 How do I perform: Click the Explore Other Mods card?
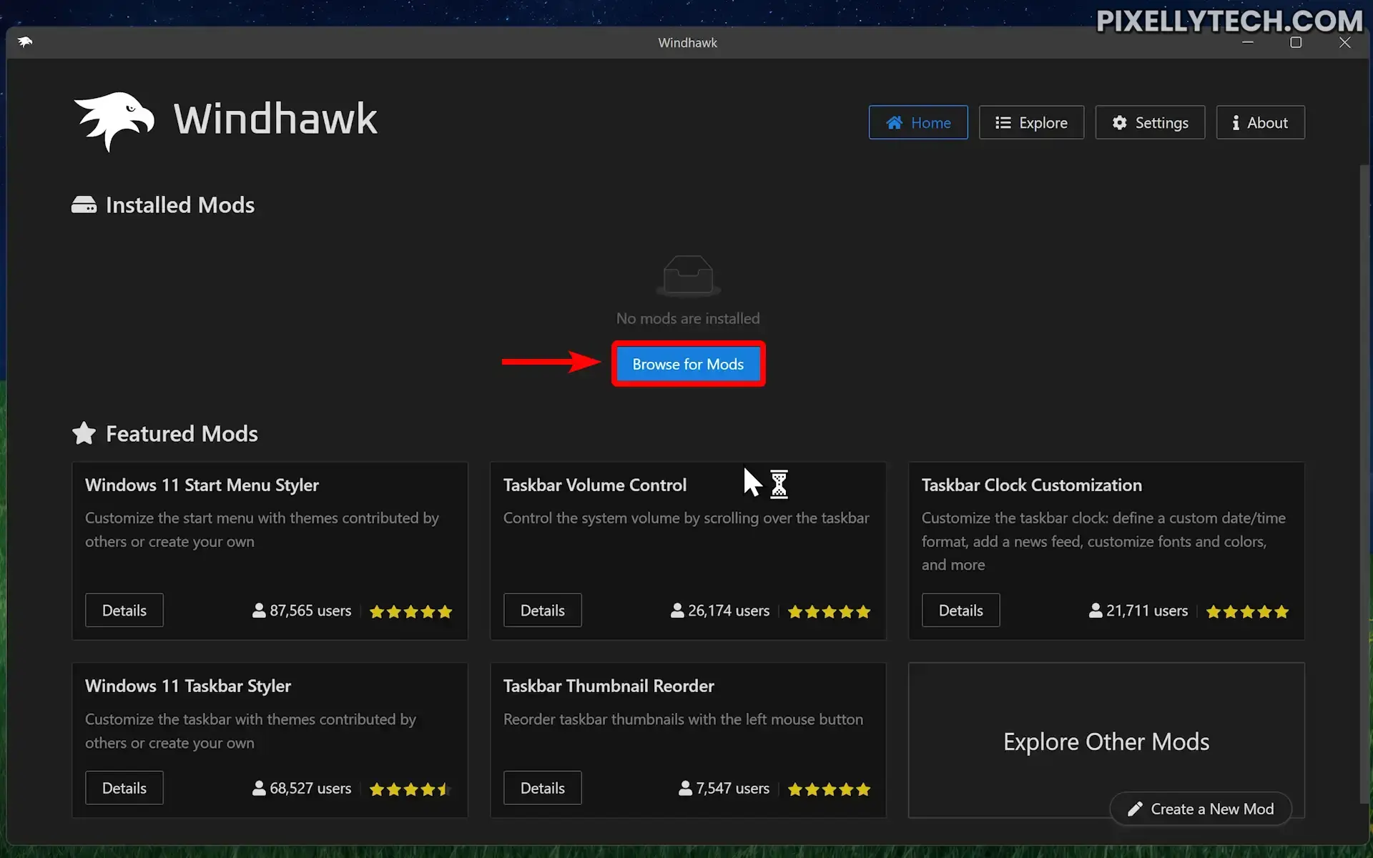(x=1106, y=741)
